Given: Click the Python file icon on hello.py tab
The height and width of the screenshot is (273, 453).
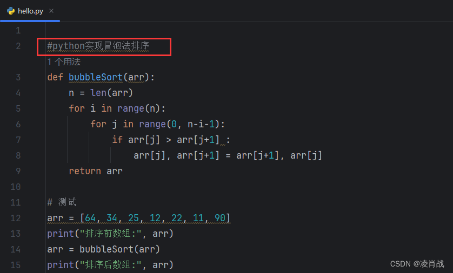Looking at the screenshot, I should [11, 11].
